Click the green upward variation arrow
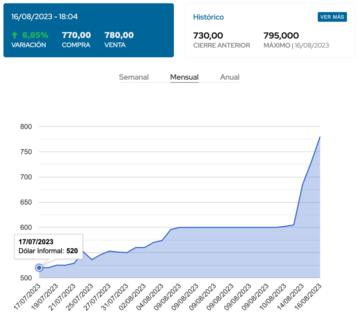Image resolution: width=359 pixels, height=320 pixels. click(x=14, y=35)
